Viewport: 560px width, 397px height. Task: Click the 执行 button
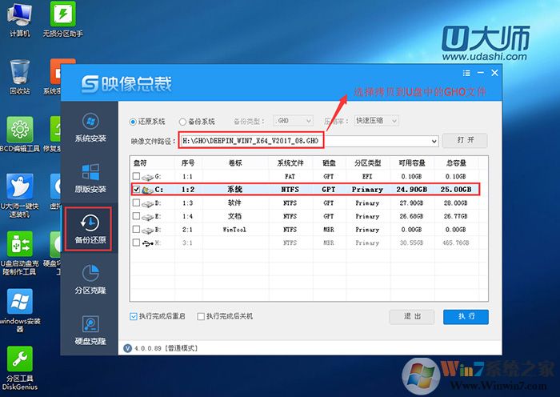(466, 316)
